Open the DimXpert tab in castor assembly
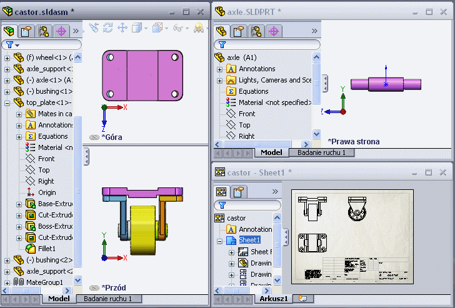455x308 pixels. tap(61, 31)
